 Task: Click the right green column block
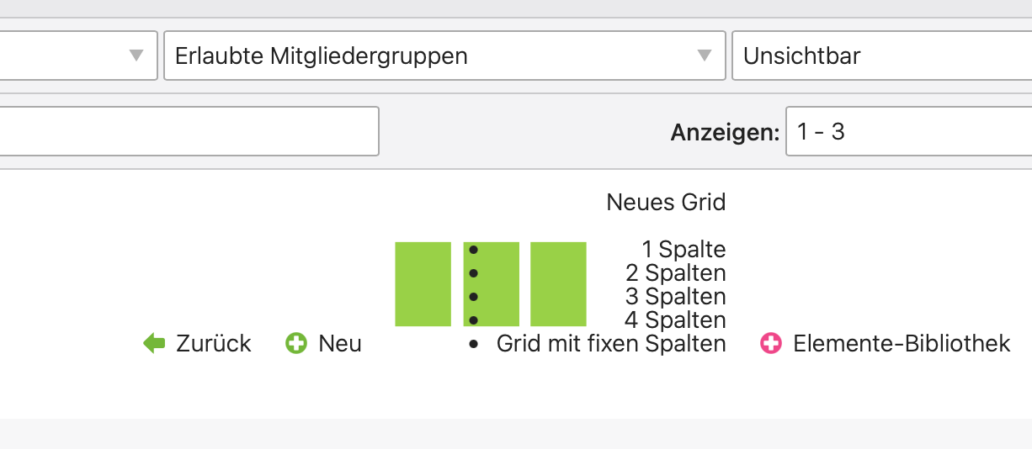558,284
